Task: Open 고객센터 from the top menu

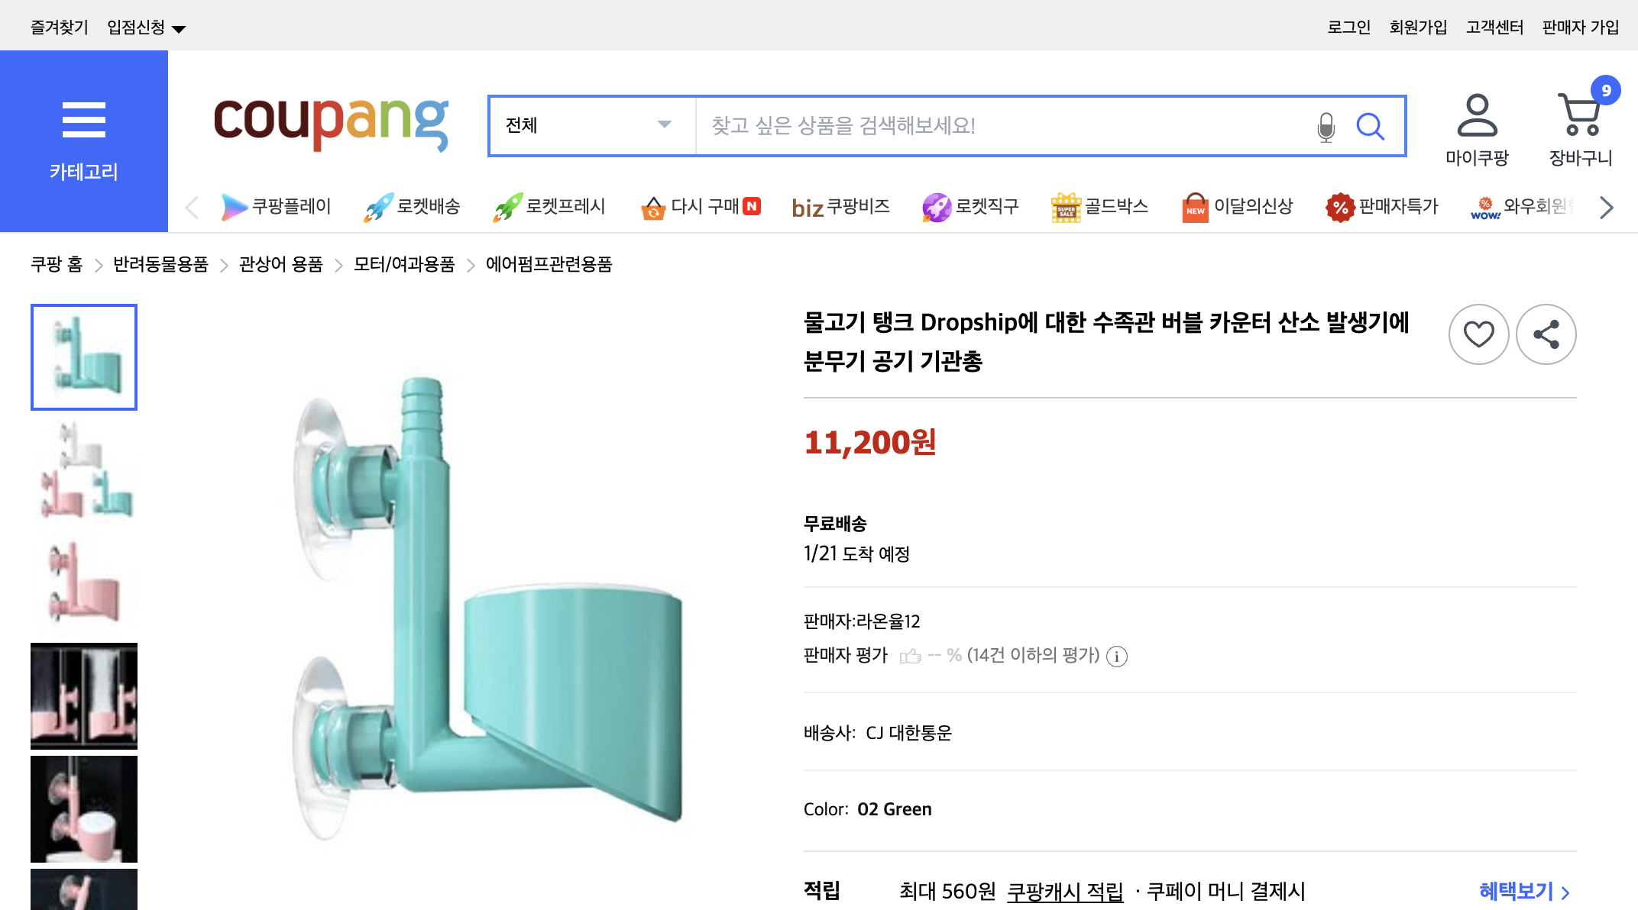Action: 1494,26
